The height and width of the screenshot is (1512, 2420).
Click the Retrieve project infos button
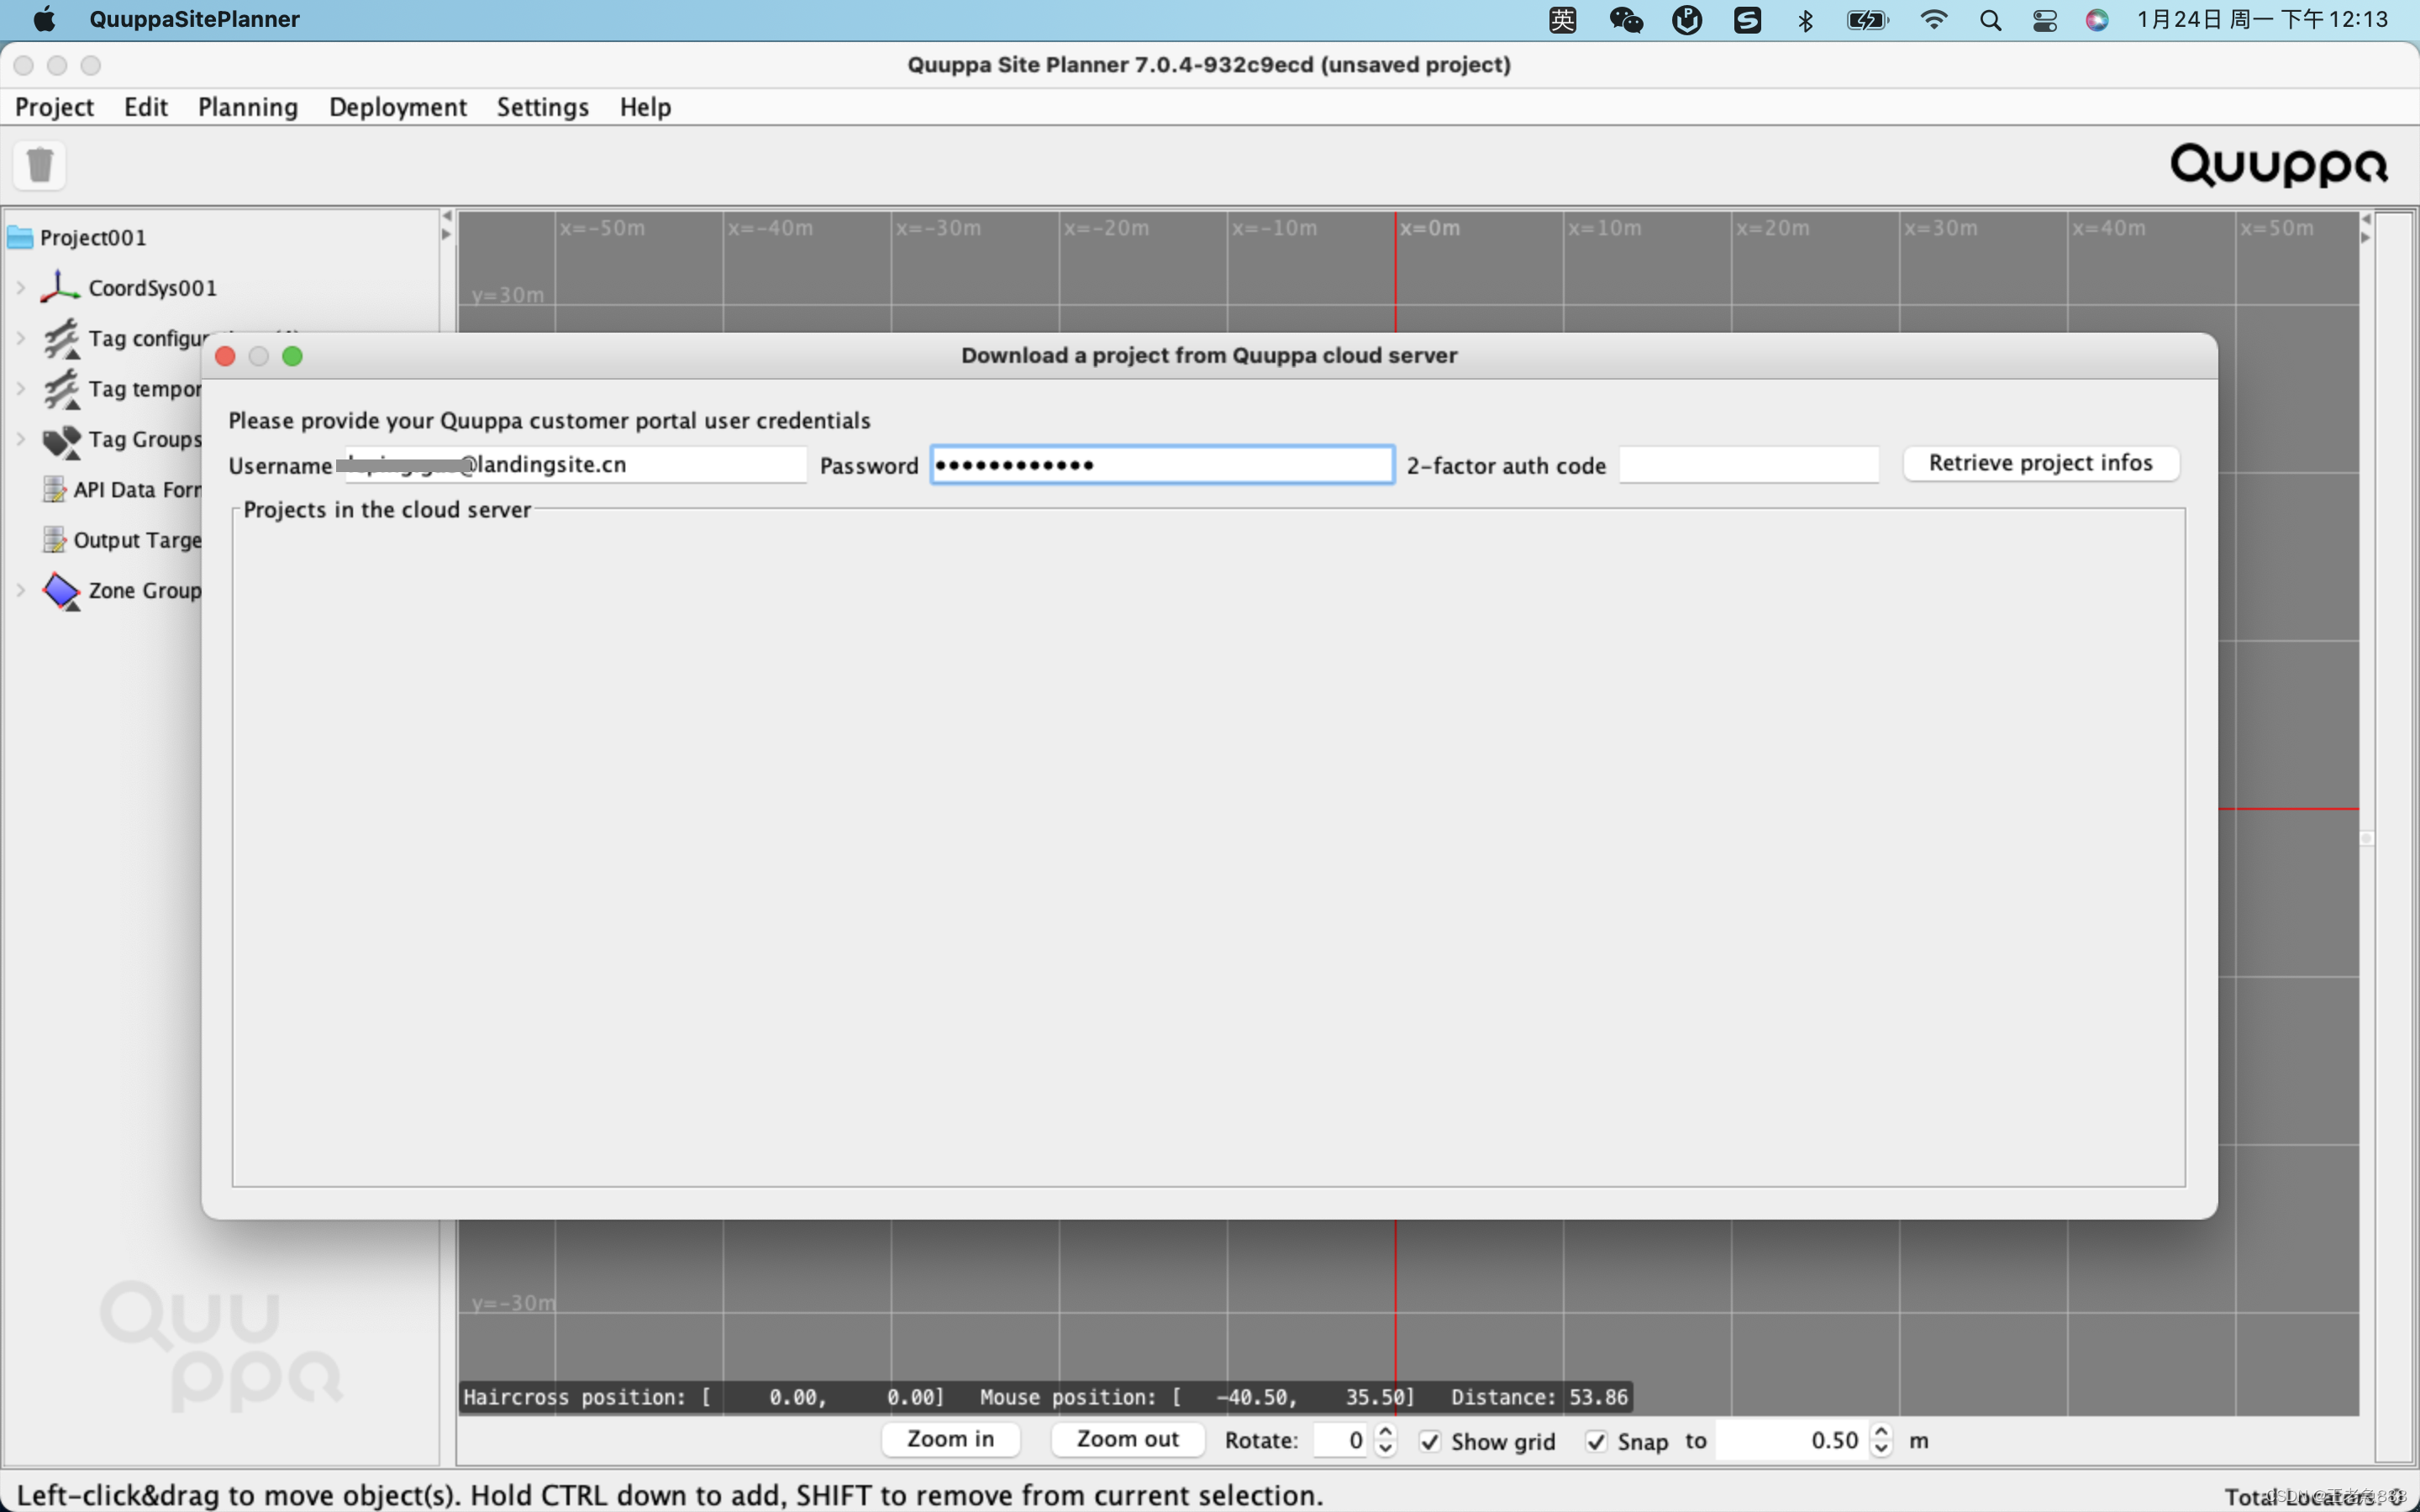pyautogui.click(x=2040, y=463)
